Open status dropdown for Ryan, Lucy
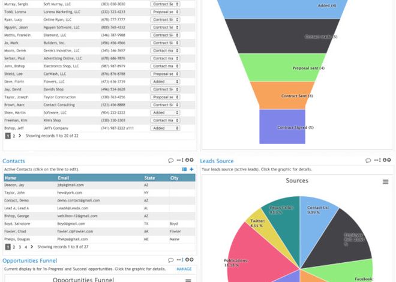This screenshot has width=396, height=282. (x=165, y=20)
